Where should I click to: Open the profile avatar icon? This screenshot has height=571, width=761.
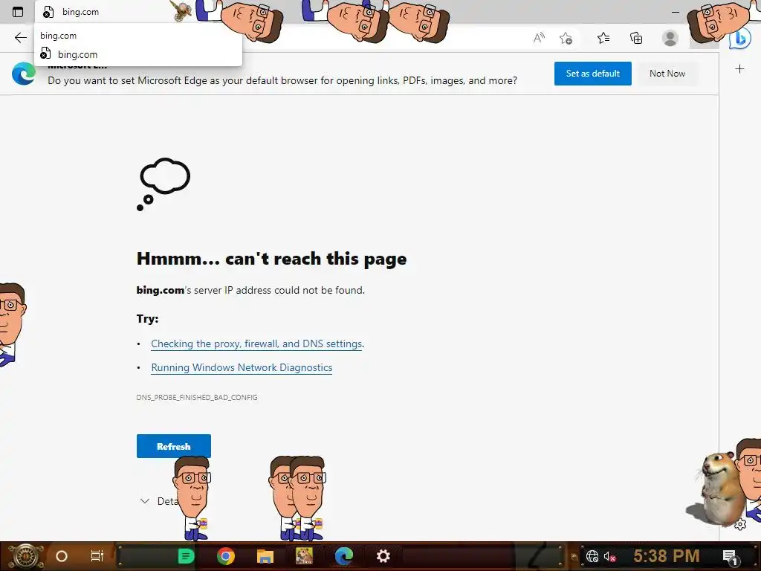click(x=670, y=38)
